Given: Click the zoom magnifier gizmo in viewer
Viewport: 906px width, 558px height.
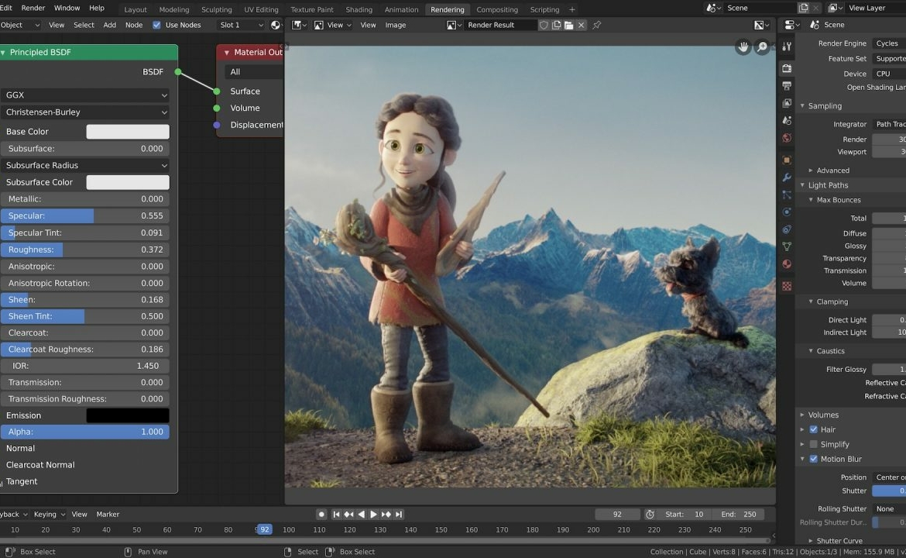Looking at the screenshot, I should coord(763,47).
